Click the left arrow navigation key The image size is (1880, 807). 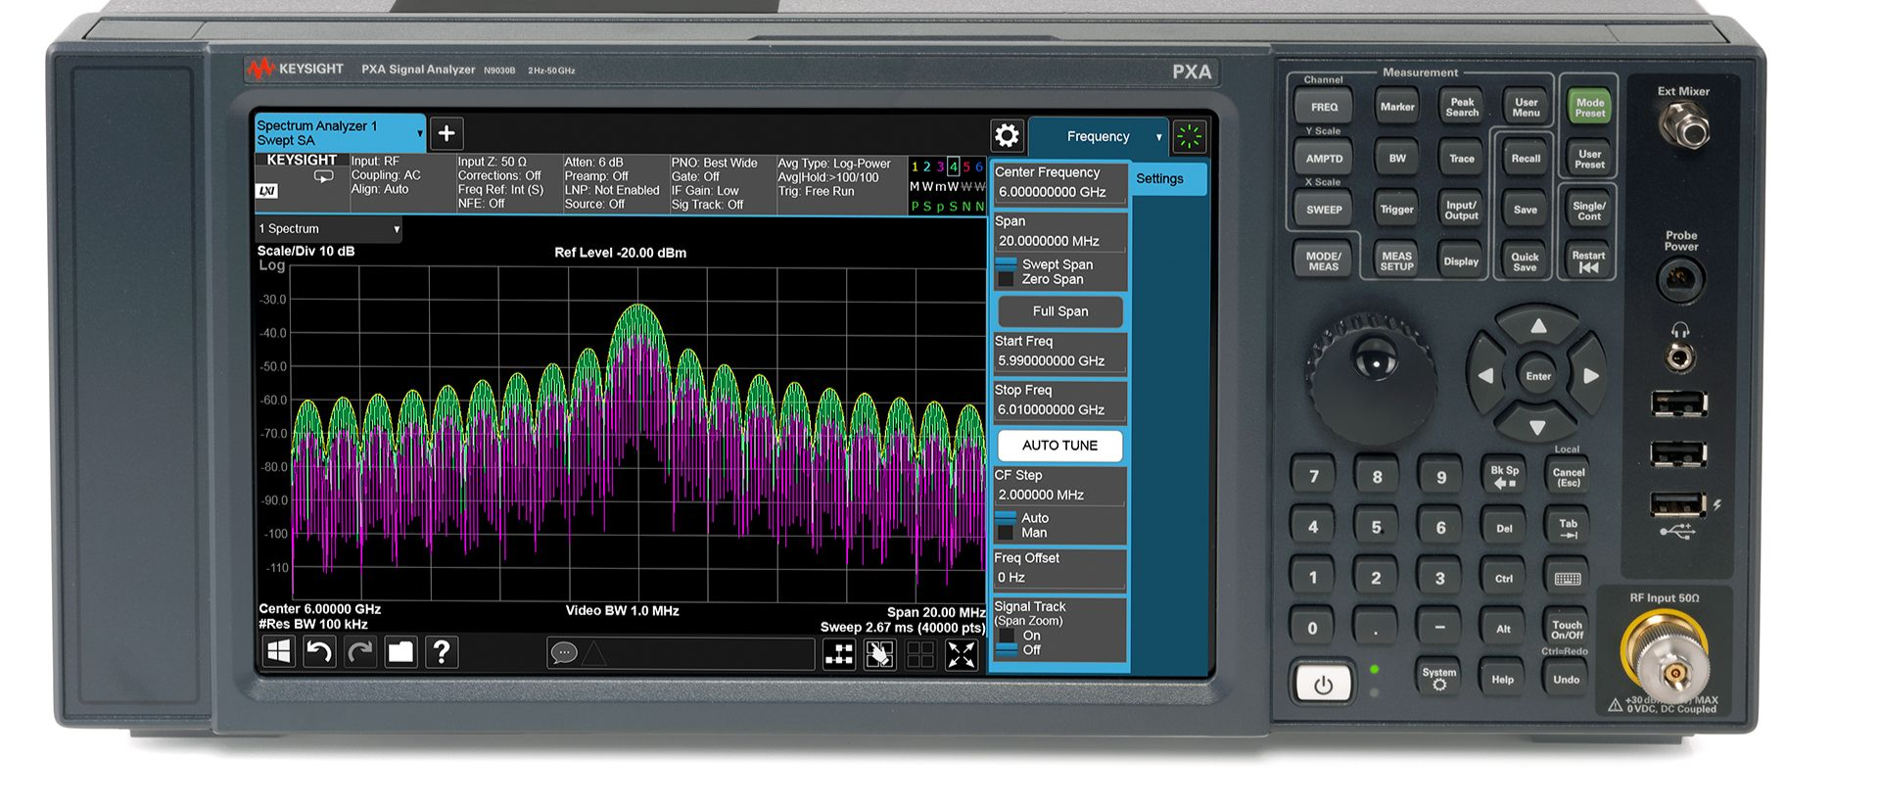click(1485, 376)
